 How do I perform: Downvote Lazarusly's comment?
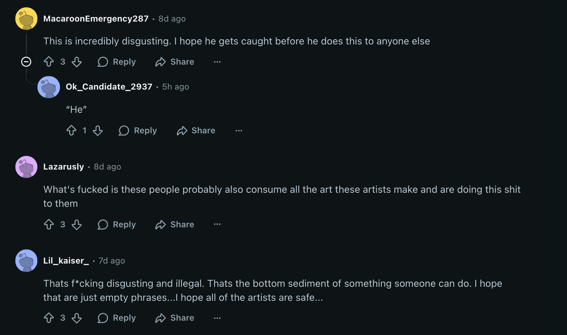click(77, 225)
